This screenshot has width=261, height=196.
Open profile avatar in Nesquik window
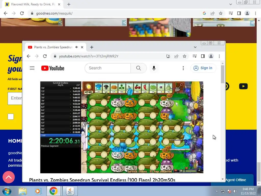[x=247, y=13]
